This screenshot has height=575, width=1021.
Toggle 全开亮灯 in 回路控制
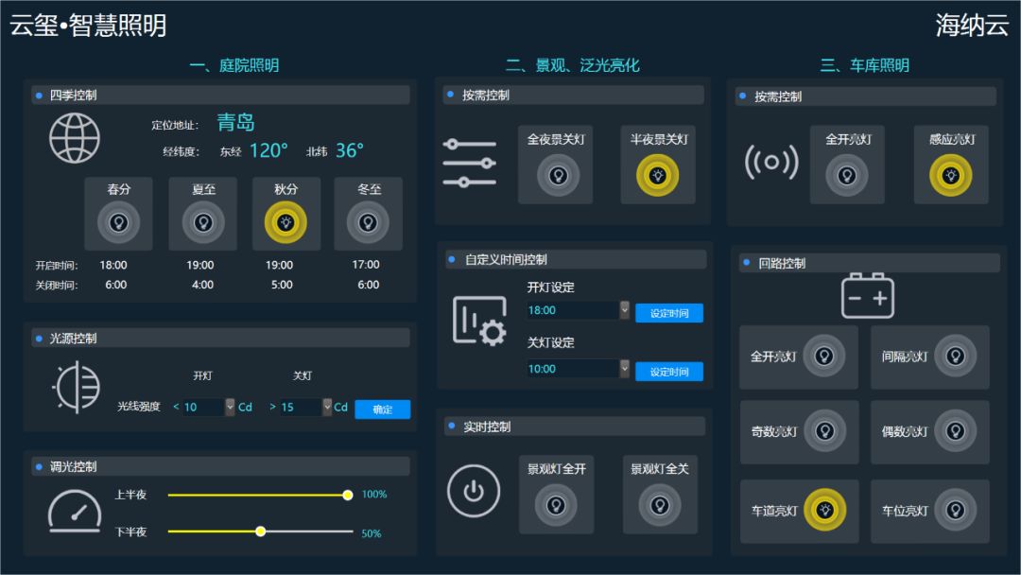(824, 357)
